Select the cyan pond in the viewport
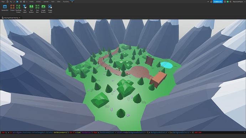Image resolution: width=246 pixels, height=138 pixels. pos(166,65)
